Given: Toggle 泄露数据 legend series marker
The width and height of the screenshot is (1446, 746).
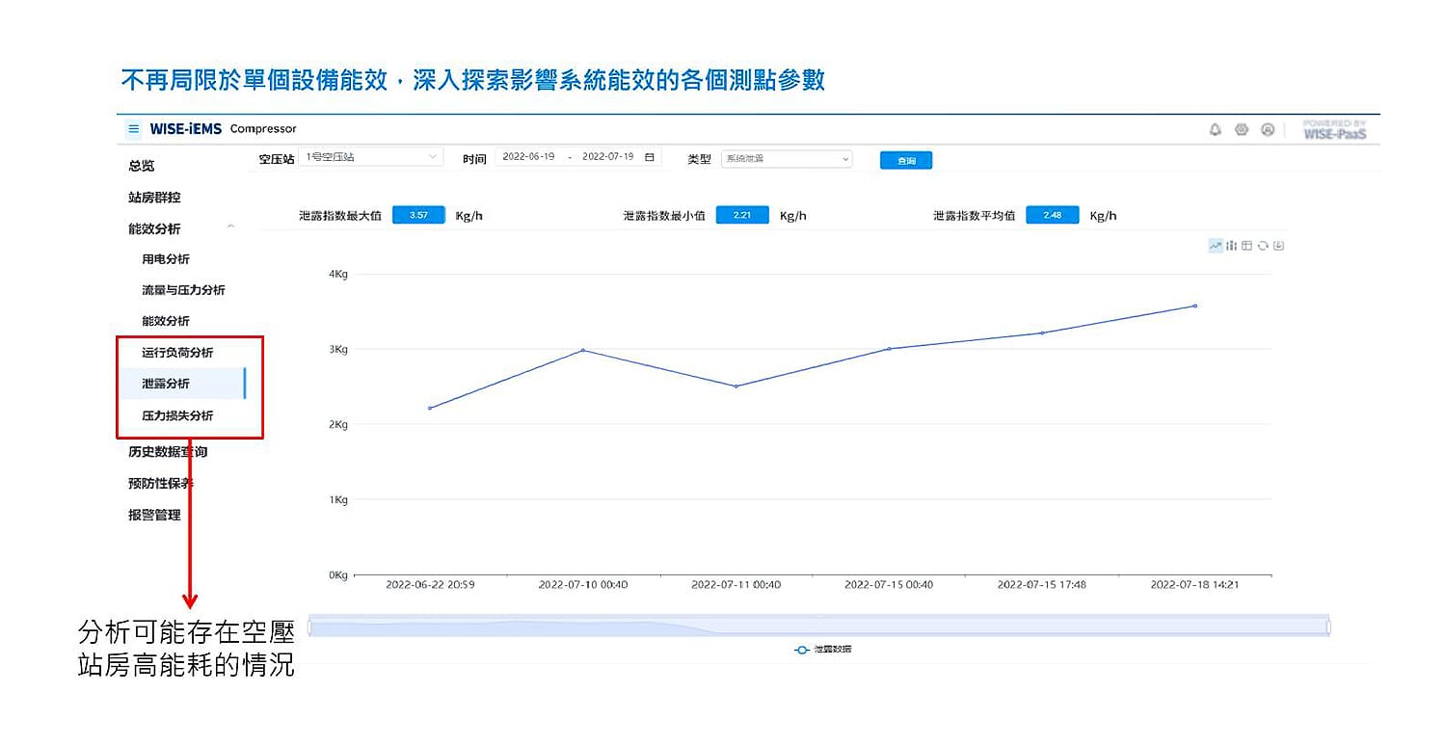Looking at the screenshot, I should (x=801, y=650).
